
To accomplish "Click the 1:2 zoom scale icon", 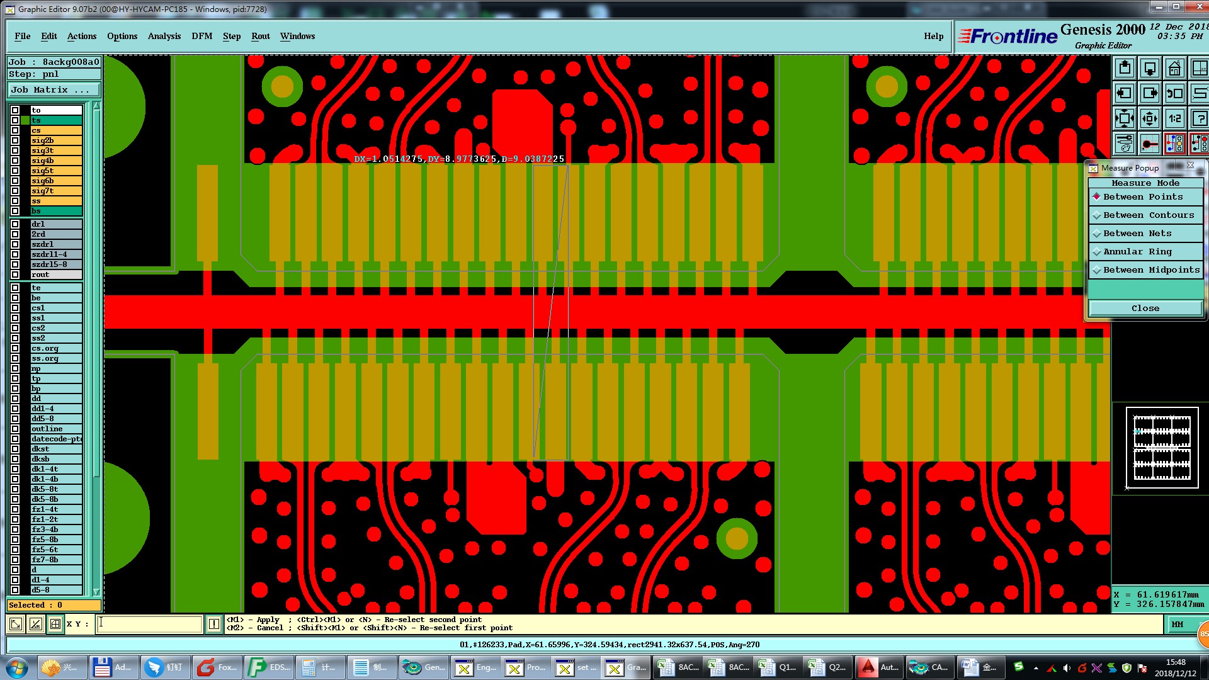I will point(1174,118).
